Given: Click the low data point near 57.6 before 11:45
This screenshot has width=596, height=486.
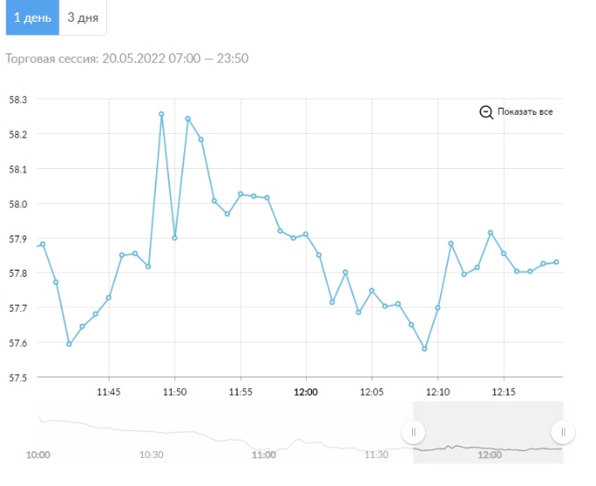Looking at the screenshot, I should [x=69, y=344].
